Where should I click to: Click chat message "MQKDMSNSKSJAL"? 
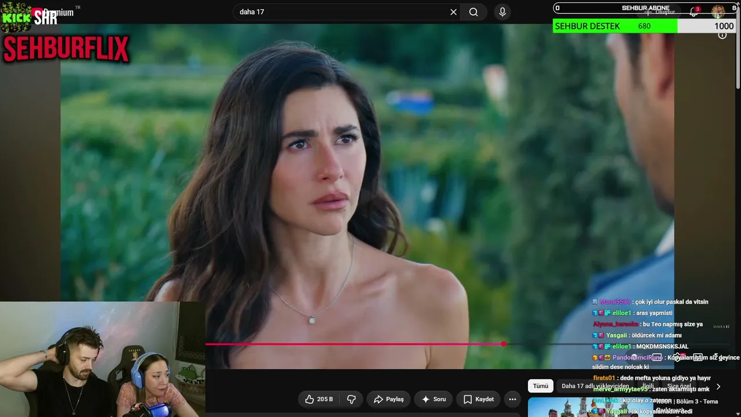(662, 346)
